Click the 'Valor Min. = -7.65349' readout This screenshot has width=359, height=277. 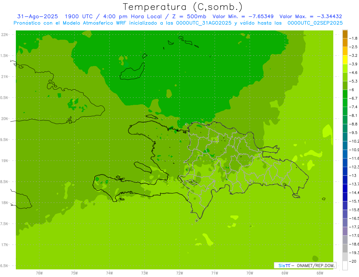point(243,17)
